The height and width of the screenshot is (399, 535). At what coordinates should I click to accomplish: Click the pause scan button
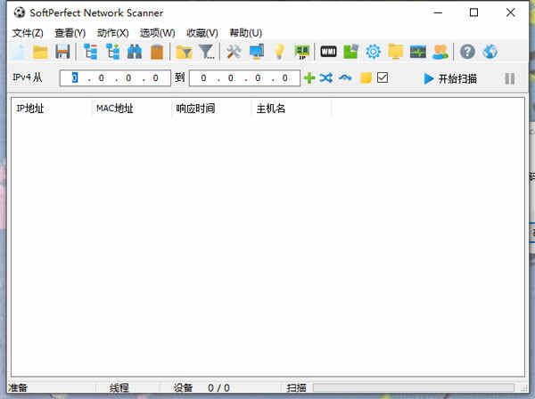(510, 78)
